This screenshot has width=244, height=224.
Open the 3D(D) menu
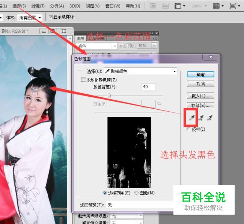click(x=75, y=6)
